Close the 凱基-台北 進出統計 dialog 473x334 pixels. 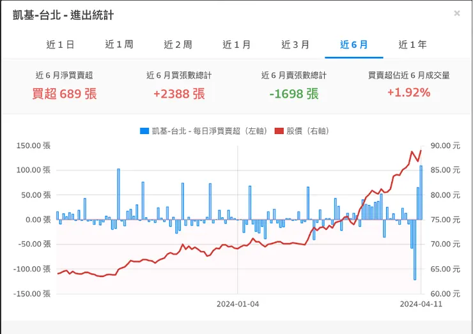pos(457,13)
